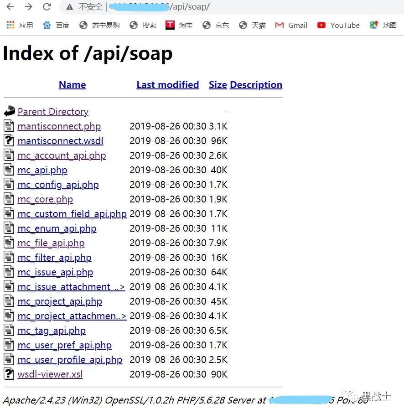Click the browser forward arrow
The width and height of the screenshot is (404, 414).
[28, 6]
